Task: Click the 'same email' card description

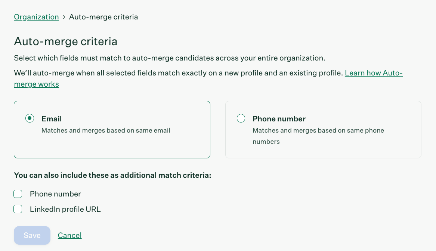Action: coord(106,130)
